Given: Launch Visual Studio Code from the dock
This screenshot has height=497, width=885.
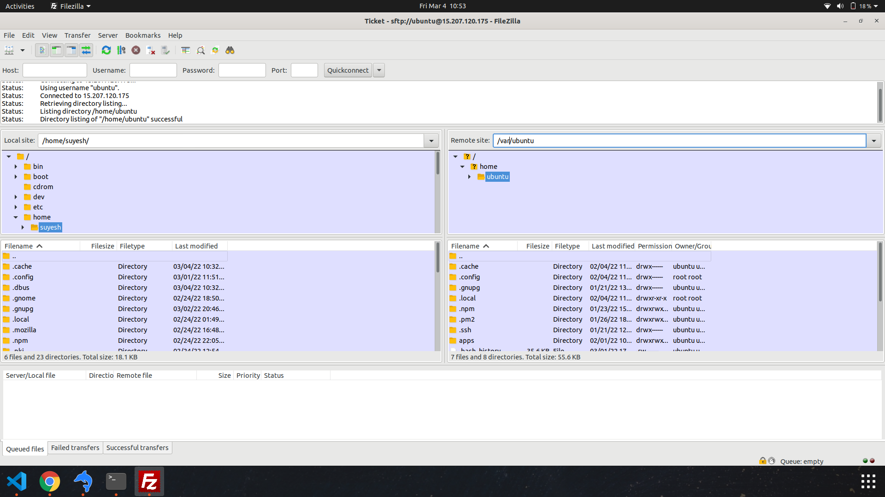Looking at the screenshot, I should 17,481.
